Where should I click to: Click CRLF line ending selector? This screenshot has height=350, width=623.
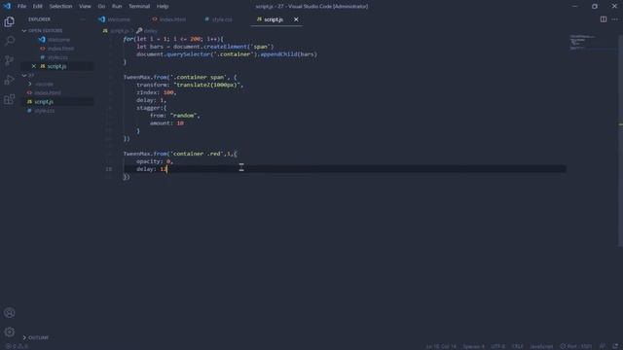tap(517, 346)
